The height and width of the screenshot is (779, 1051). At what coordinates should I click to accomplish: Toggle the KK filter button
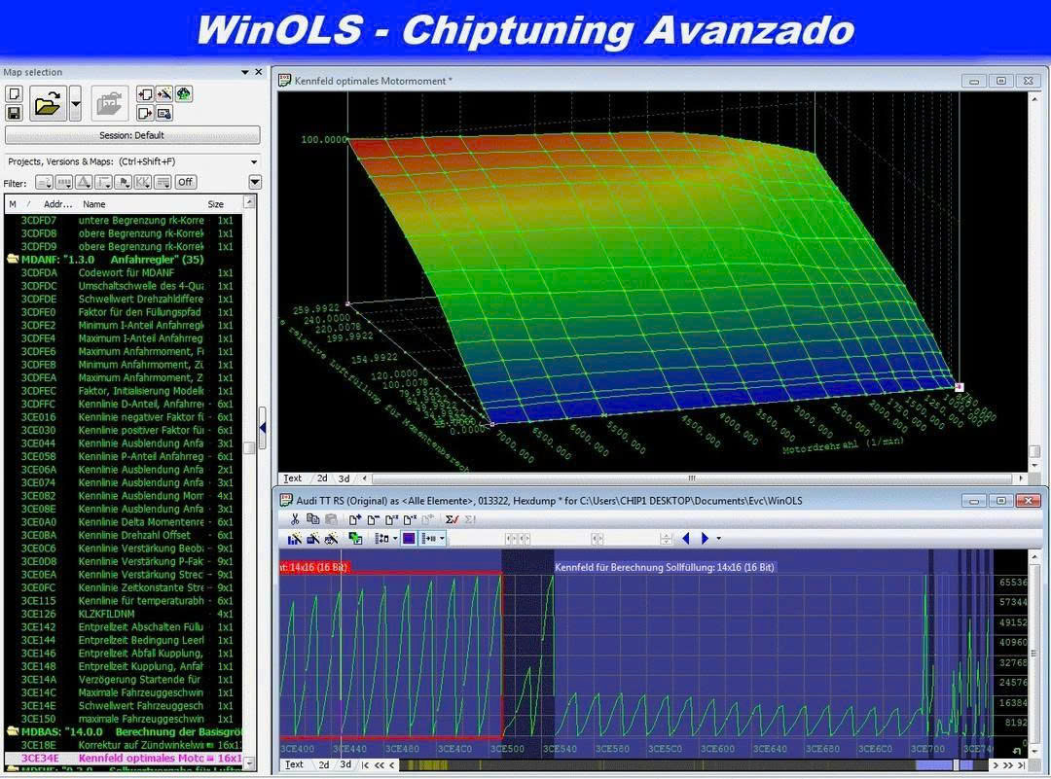142,182
